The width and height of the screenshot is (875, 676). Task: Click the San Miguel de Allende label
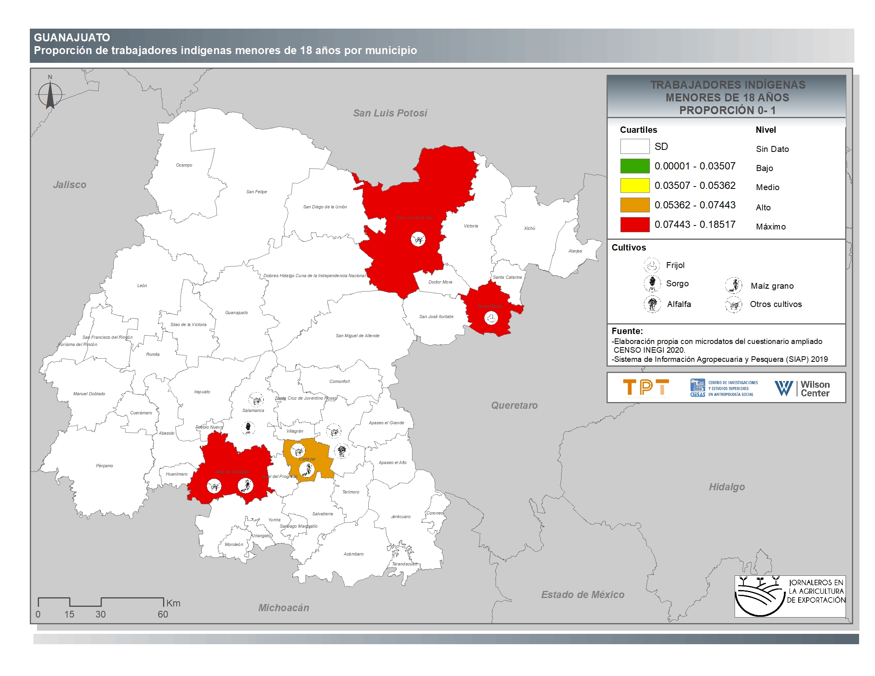[x=358, y=336]
